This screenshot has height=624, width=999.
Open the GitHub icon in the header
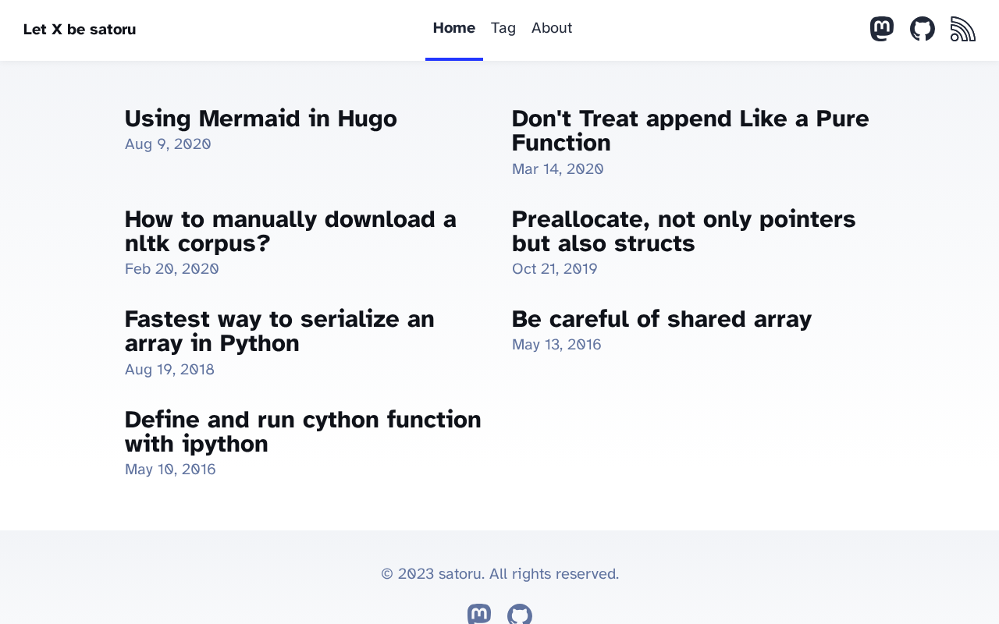(x=923, y=29)
